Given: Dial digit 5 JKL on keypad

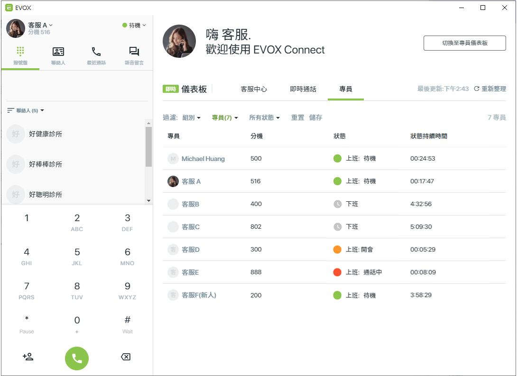Looking at the screenshot, I should coord(77,257).
